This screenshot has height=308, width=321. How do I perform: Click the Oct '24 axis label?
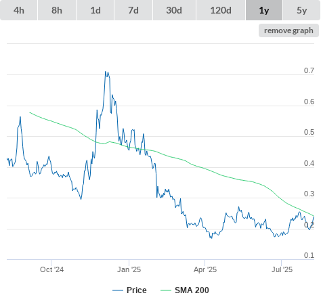(x=51, y=269)
